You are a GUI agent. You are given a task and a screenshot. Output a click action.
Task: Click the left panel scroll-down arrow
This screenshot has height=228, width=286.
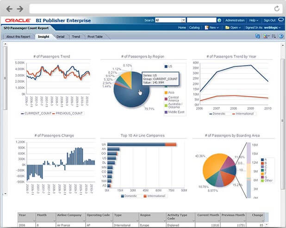point(5,194)
